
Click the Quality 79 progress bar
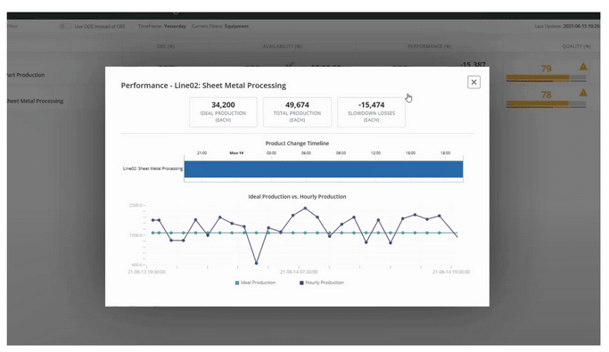click(546, 78)
